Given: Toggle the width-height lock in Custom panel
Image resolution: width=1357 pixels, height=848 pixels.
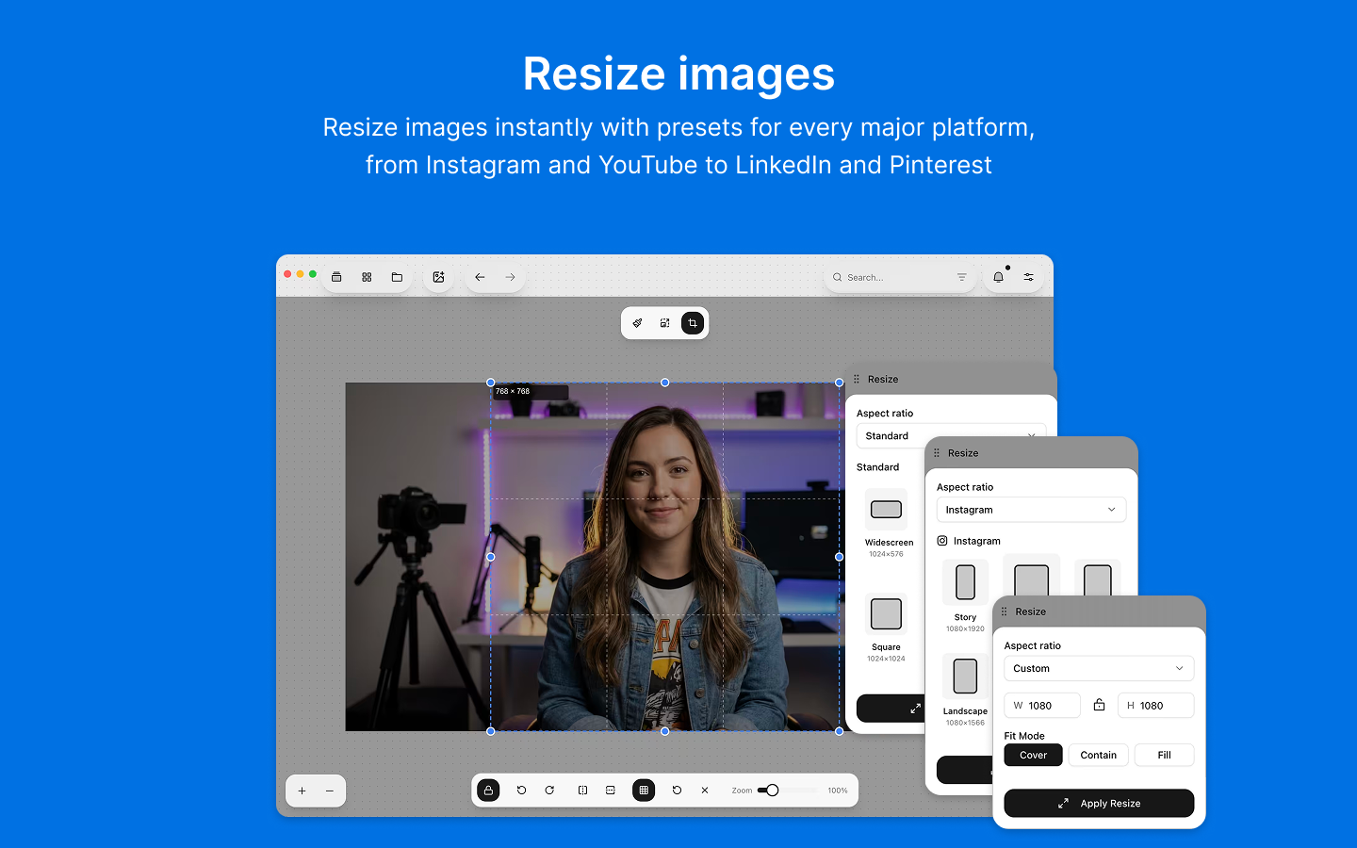Looking at the screenshot, I should tap(1099, 705).
